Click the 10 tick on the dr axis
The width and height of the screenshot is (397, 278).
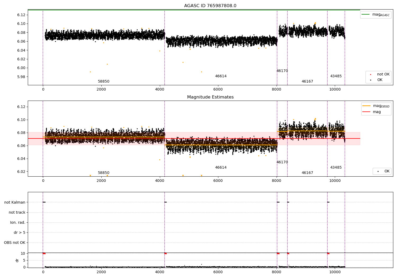coord(23,253)
